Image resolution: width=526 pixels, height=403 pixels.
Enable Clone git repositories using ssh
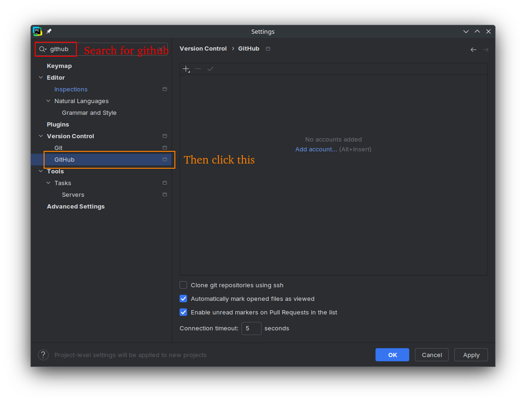pyautogui.click(x=183, y=285)
